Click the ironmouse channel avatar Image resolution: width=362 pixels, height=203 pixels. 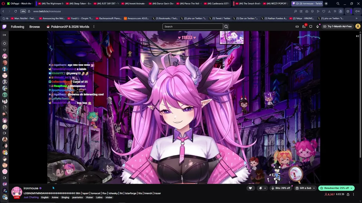pyautogui.click(x=17, y=192)
